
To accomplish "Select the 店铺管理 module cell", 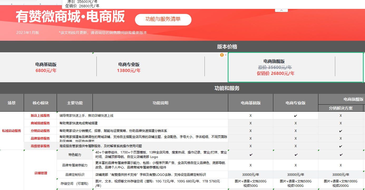I will [x=40, y=173].
